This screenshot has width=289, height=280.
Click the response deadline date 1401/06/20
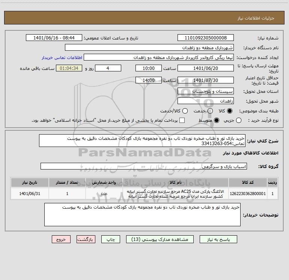(206, 68)
